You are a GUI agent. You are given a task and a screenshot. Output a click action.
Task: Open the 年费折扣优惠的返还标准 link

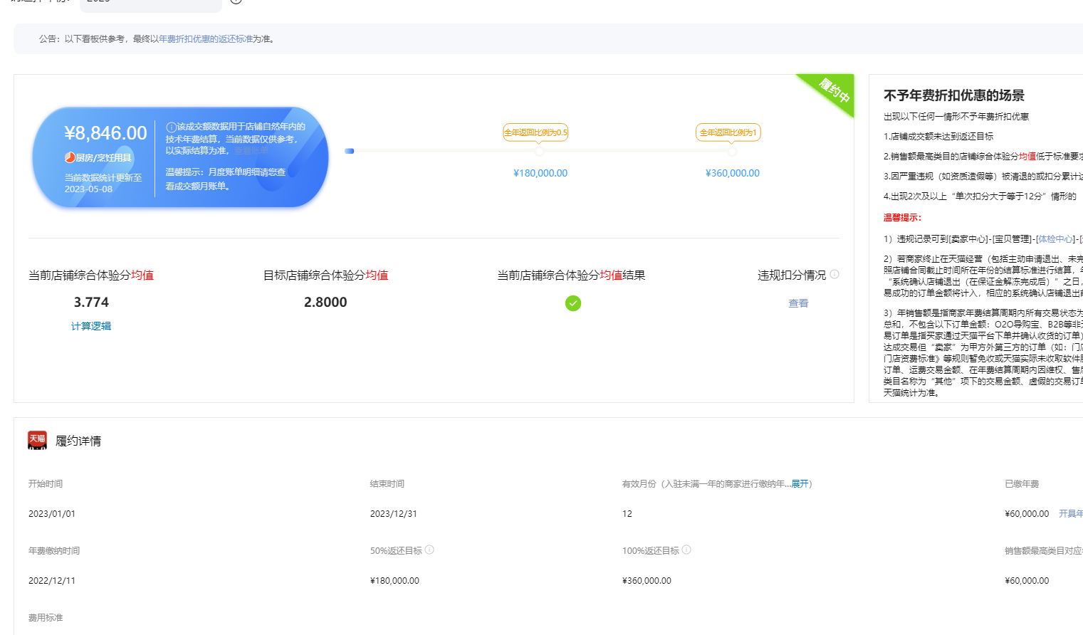[x=206, y=39]
